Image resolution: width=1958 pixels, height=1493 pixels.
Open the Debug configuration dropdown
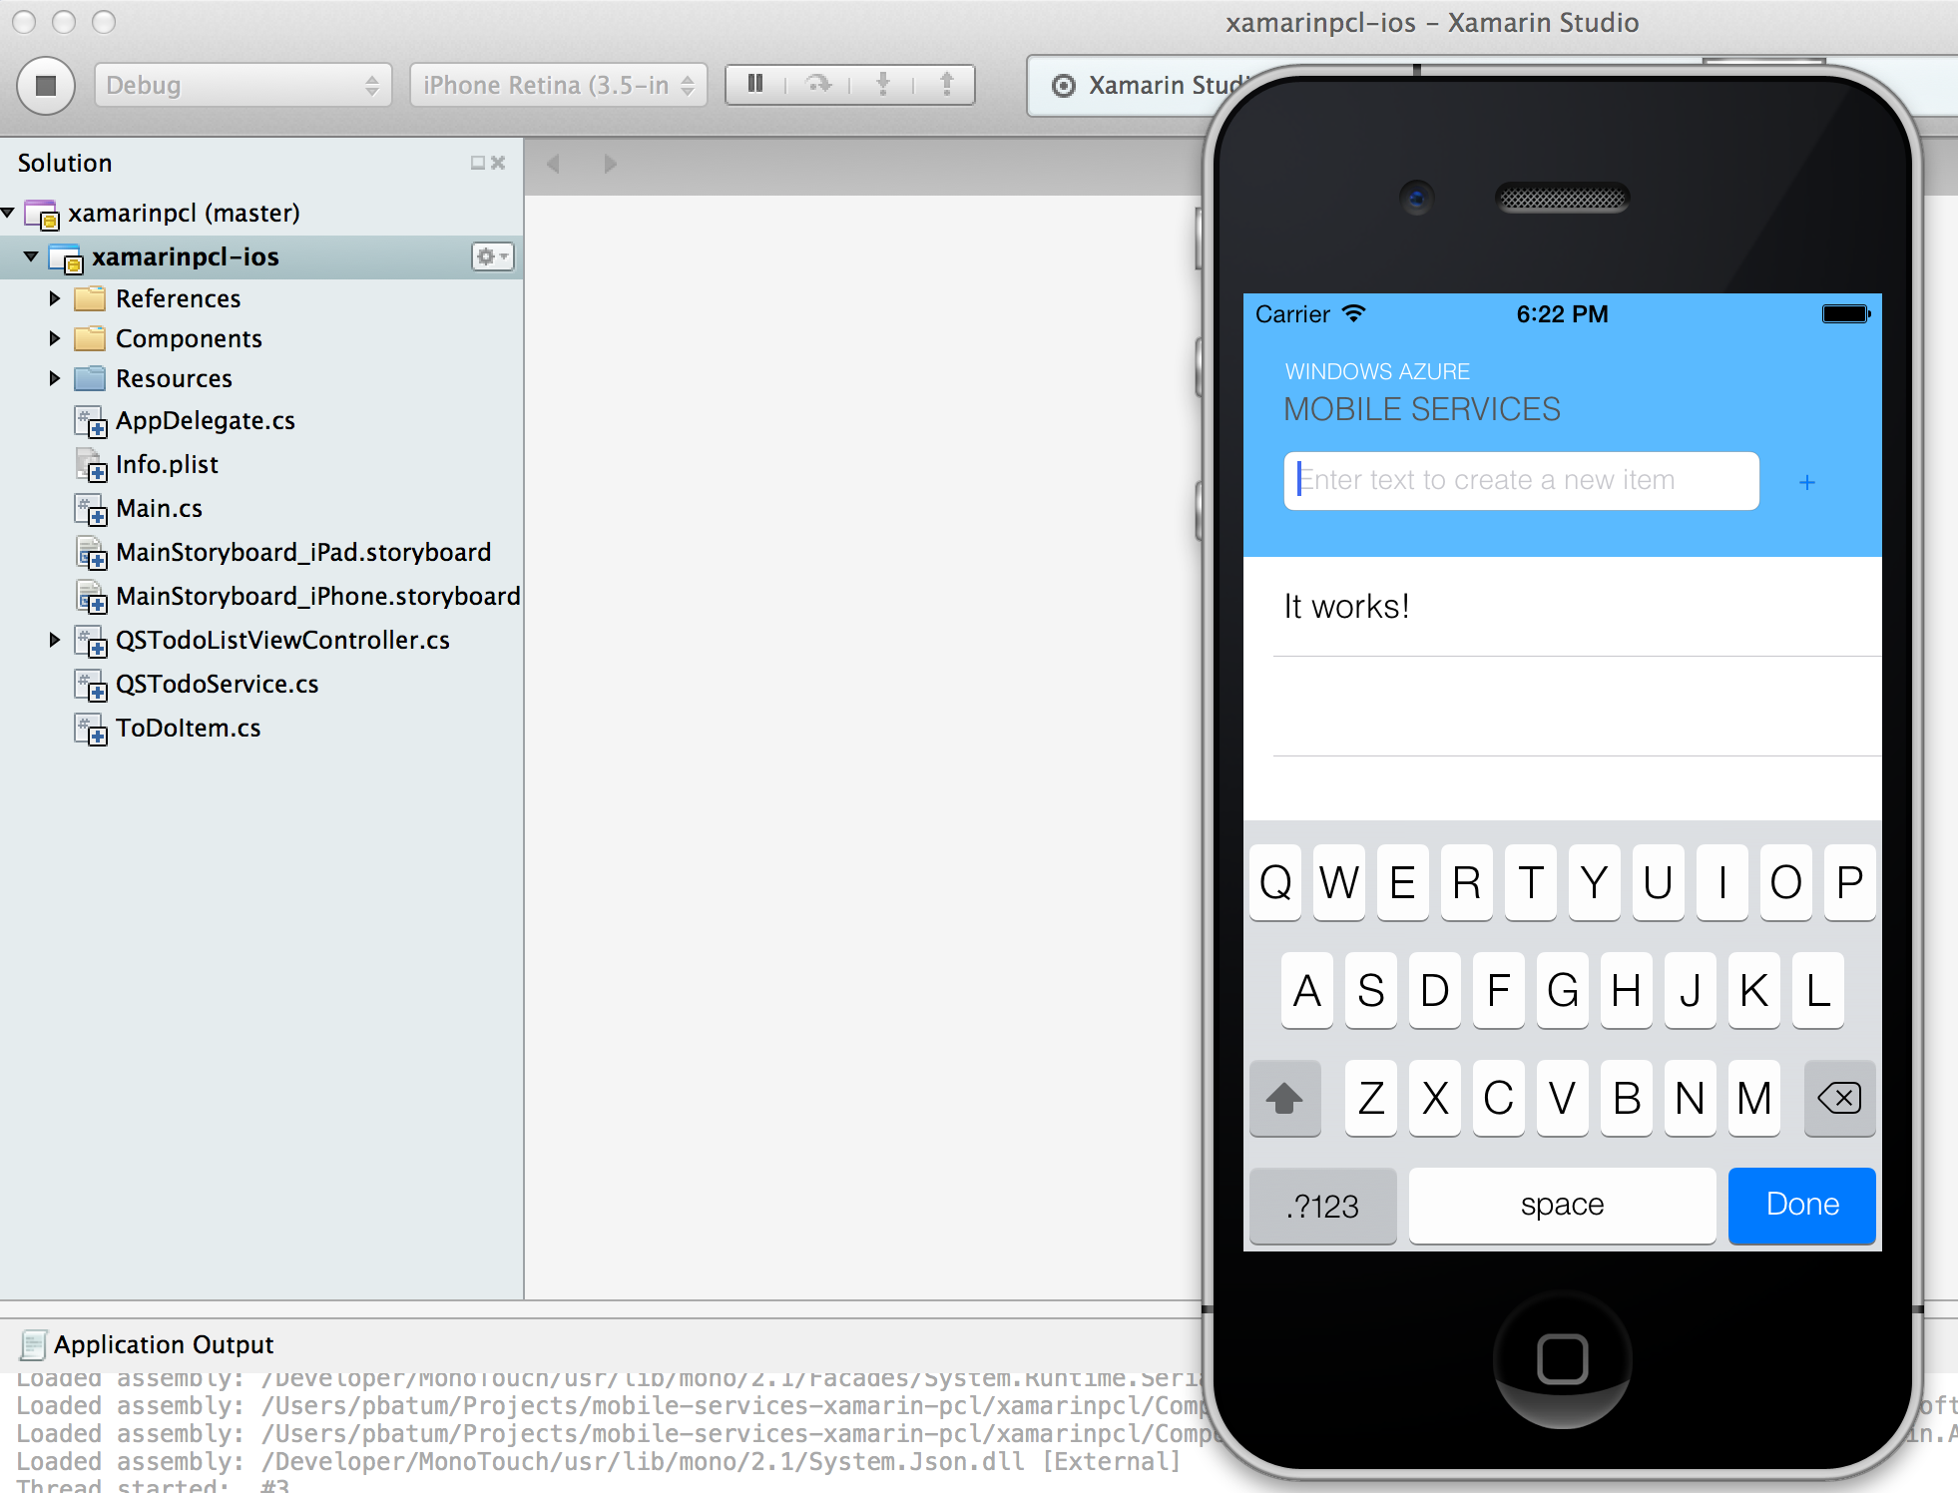243,85
